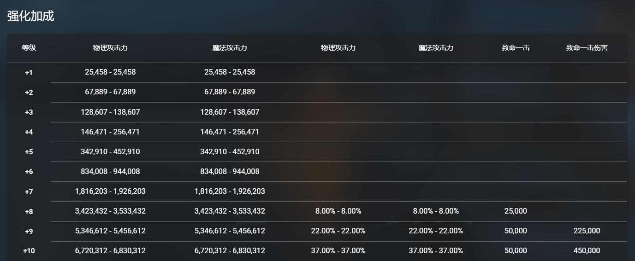This screenshot has width=635, height=261.
Task: Click 魔法攻击力 cell 834,008 - 944,008 in row +6
Action: 230,172
